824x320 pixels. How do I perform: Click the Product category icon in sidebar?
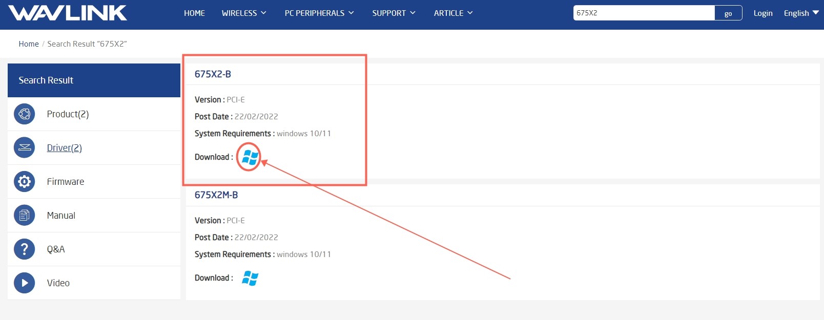pyautogui.click(x=24, y=114)
